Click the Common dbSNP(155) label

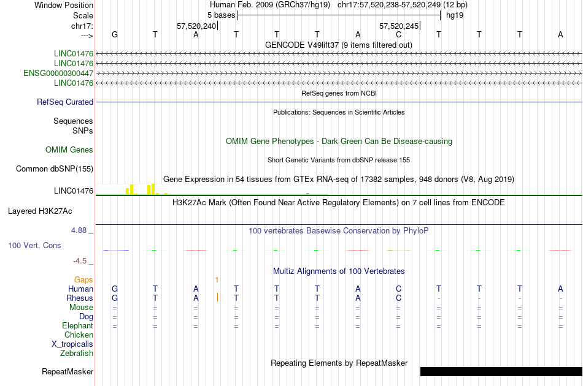(x=55, y=169)
